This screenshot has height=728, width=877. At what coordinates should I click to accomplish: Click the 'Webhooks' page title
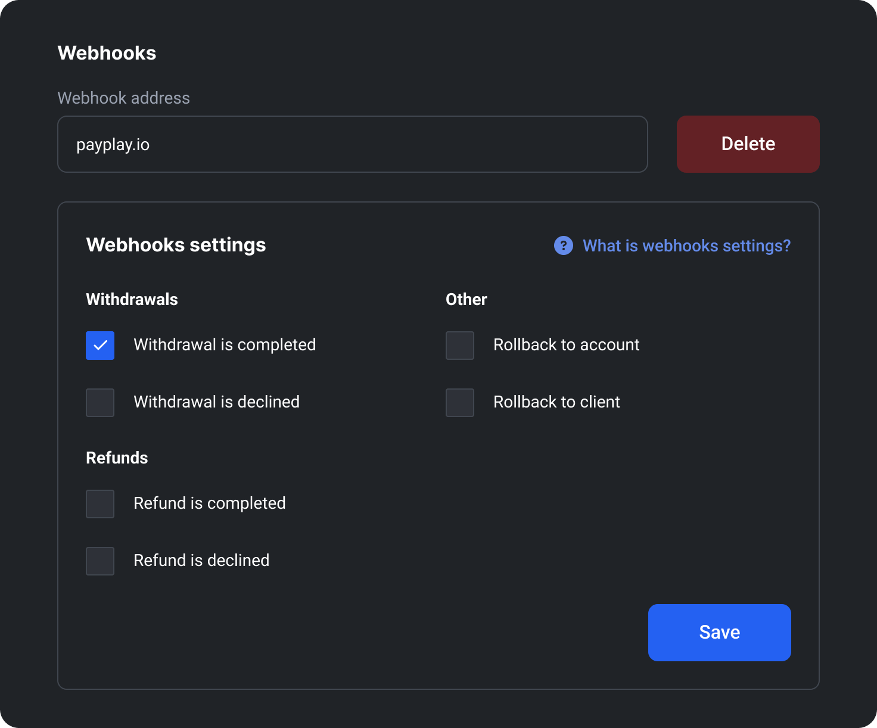(x=107, y=53)
